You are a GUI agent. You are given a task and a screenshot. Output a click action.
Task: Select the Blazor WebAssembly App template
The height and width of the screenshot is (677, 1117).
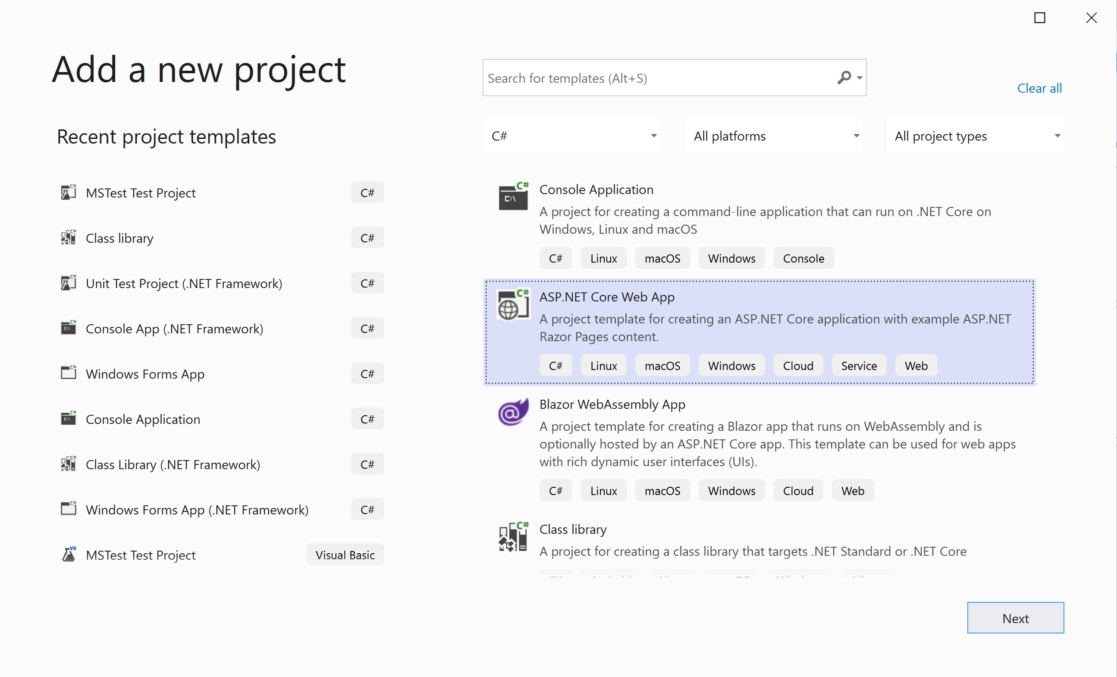click(759, 448)
